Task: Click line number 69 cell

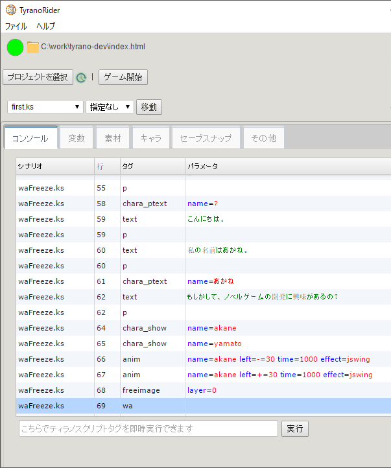Action: pos(108,406)
